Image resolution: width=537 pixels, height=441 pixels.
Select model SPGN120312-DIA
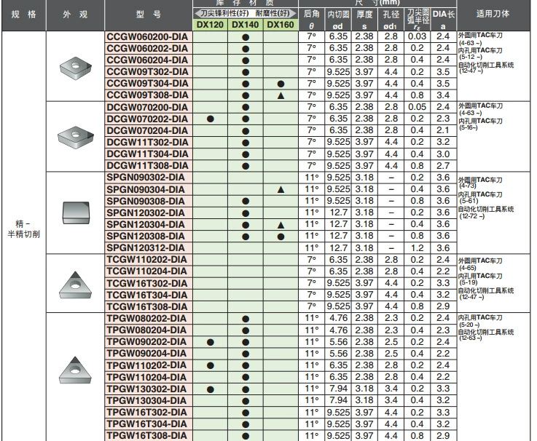point(146,247)
